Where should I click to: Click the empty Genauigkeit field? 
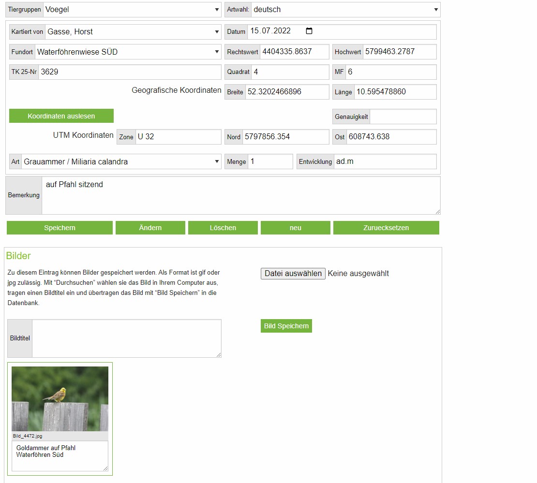(403, 117)
